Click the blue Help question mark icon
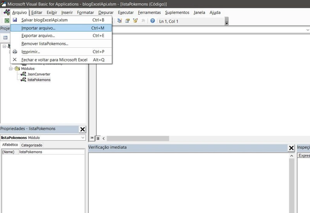This screenshot has height=213, width=310. pyautogui.click(x=152, y=21)
